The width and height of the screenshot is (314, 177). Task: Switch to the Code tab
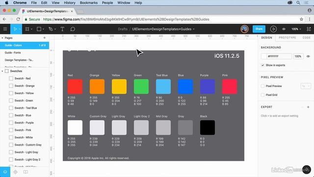point(306,37)
